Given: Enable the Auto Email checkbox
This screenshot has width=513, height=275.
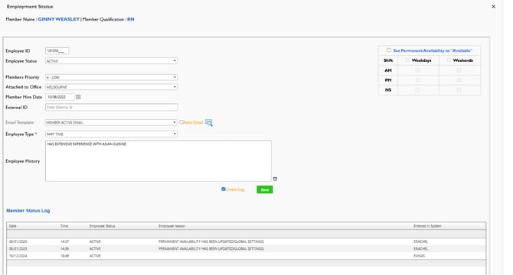Looking at the screenshot, I should (x=181, y=122).
